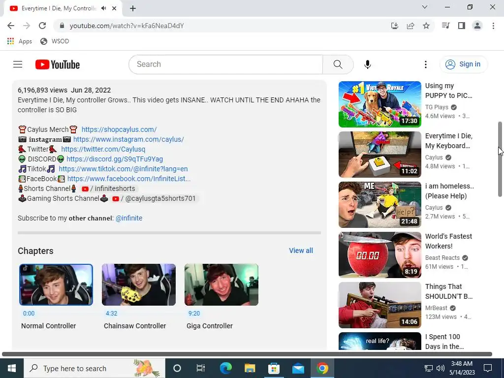504x378 pixels.
Task: Open the Facebook InfiniteList link
Action: (x=129, y=179)
